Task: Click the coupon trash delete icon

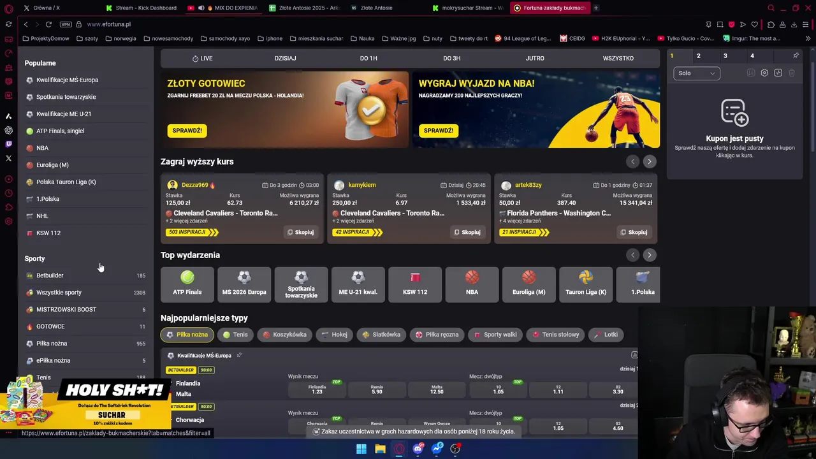Action: coord(792,73)
